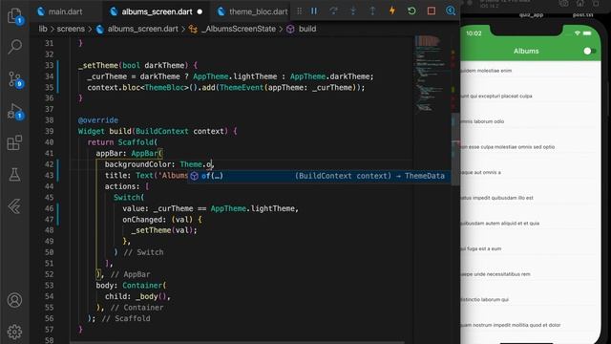
Task: Click the Albums title in the simulator
Action: click(x=526, y=51)
